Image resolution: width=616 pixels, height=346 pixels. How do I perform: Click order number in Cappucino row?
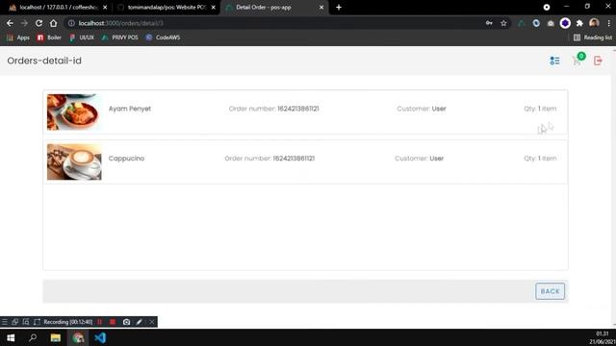click(269, 159)
